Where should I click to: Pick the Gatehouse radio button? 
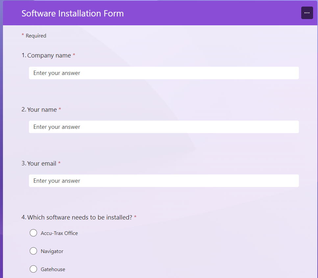(x=34, y=269)
